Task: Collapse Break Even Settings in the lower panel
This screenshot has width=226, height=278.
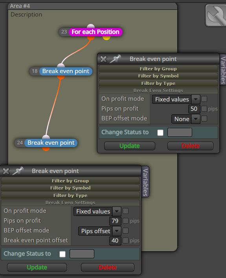Action: click(x=70, y=203)
